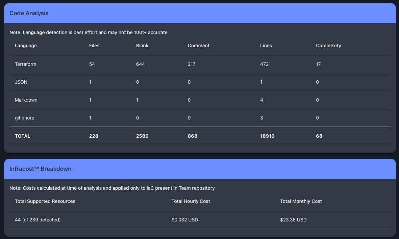This screenshot has width=399, height=239.
Task: Click the gitignore language row
Action: [x=24, y=118]
